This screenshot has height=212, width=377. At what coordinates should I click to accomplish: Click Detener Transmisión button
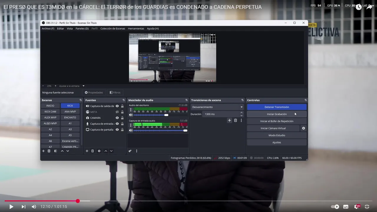point(277,107)
